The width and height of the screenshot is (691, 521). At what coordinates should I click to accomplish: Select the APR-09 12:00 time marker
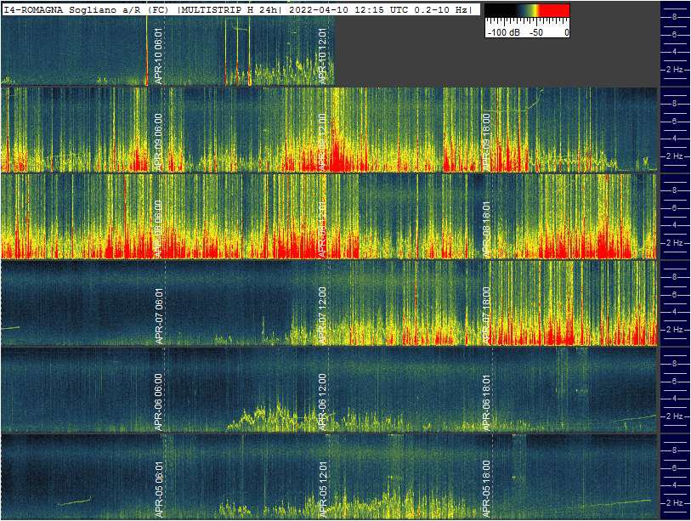point(322,141)
